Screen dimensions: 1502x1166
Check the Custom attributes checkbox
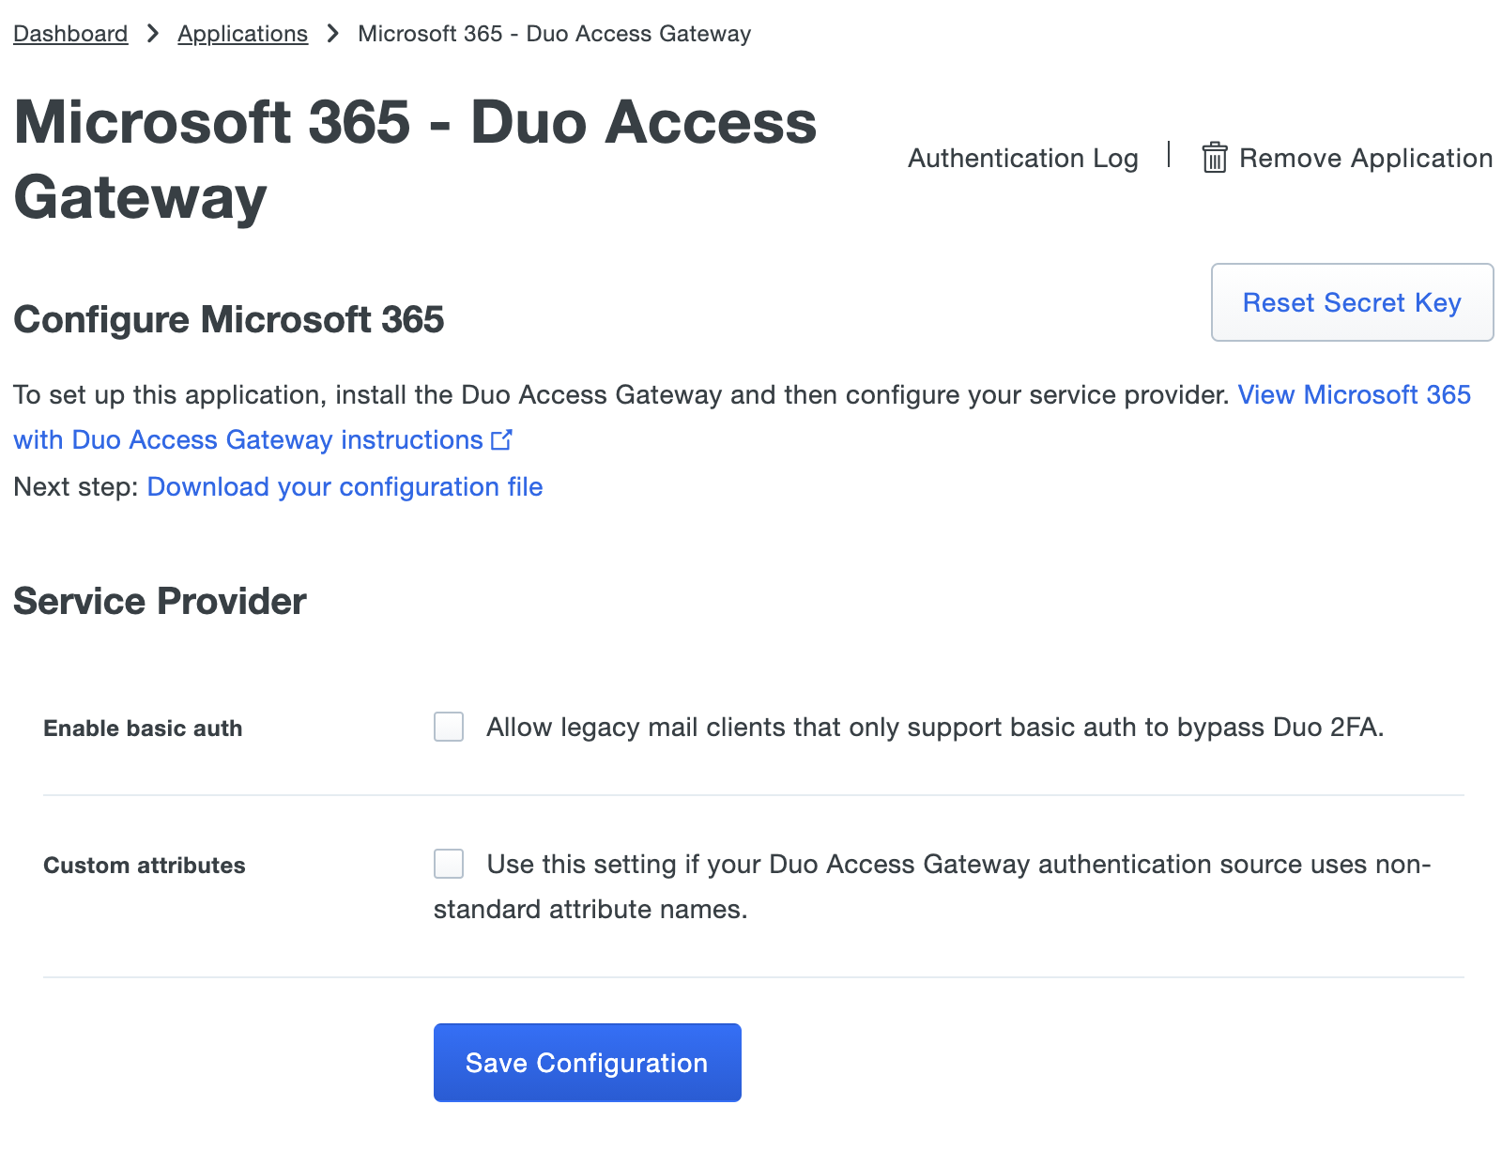click(448, 864)
